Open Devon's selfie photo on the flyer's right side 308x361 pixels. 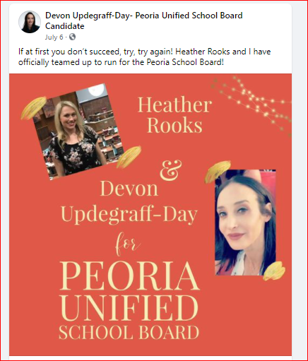[245, 223]
